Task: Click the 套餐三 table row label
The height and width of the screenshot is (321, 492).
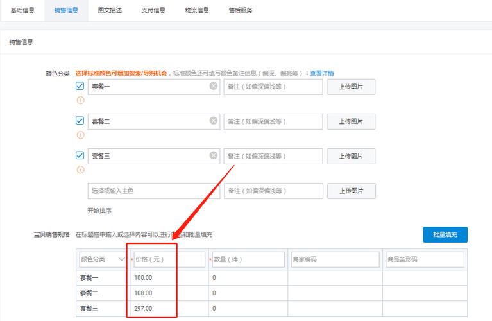Action: [x=89, y=308]
